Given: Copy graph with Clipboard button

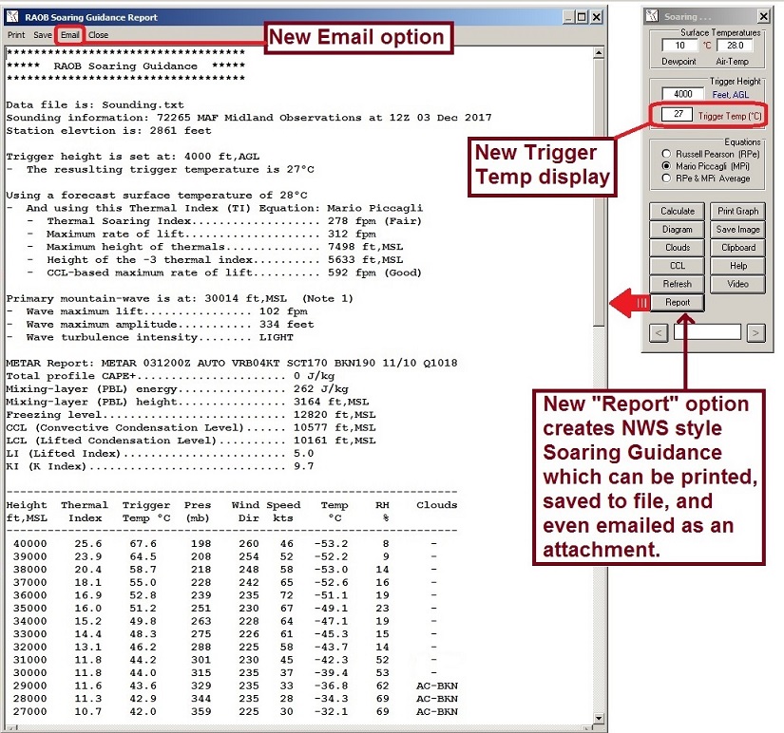Looking at the screenshot, I should coord(738,247).
